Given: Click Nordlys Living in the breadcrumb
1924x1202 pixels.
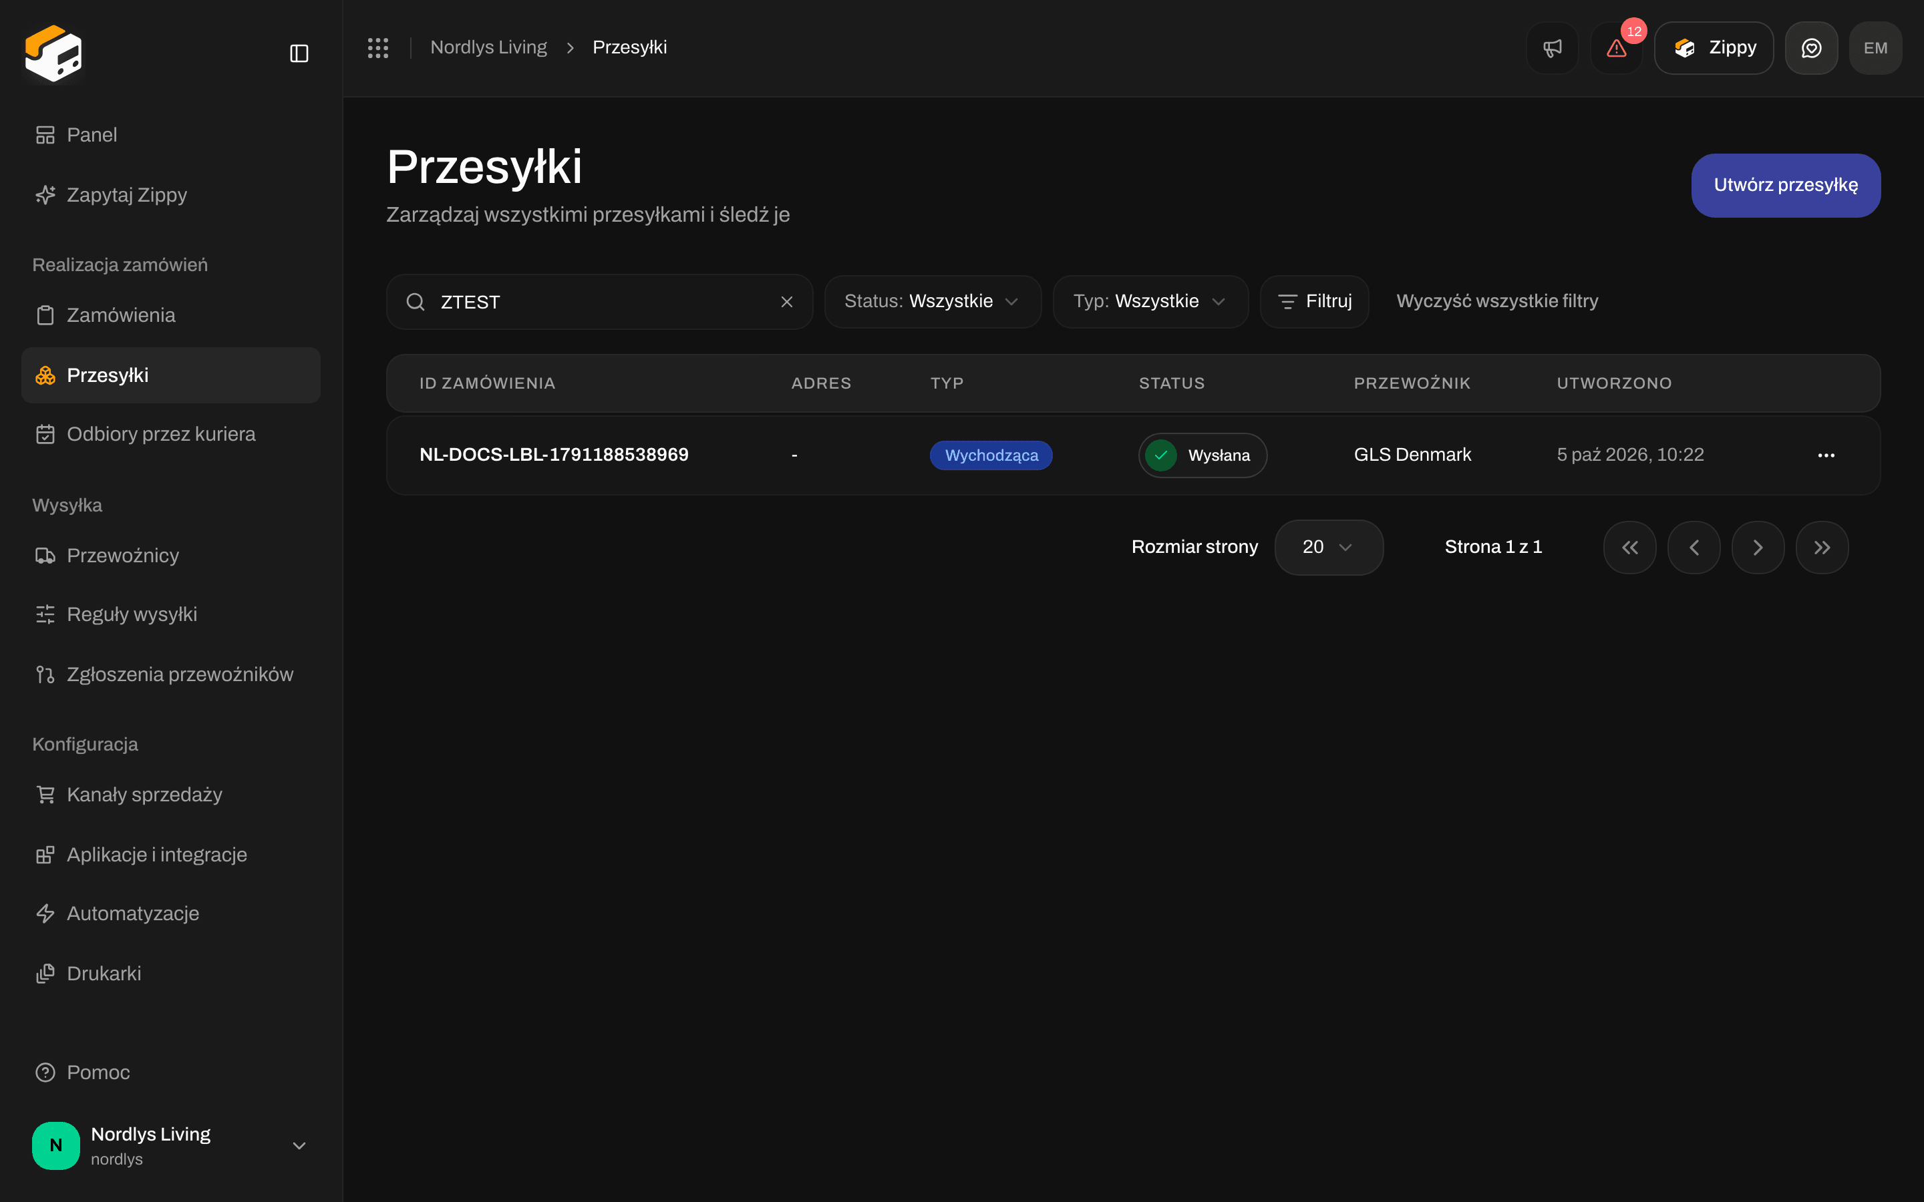Looking at the screenshot, I should coord(488,47).
